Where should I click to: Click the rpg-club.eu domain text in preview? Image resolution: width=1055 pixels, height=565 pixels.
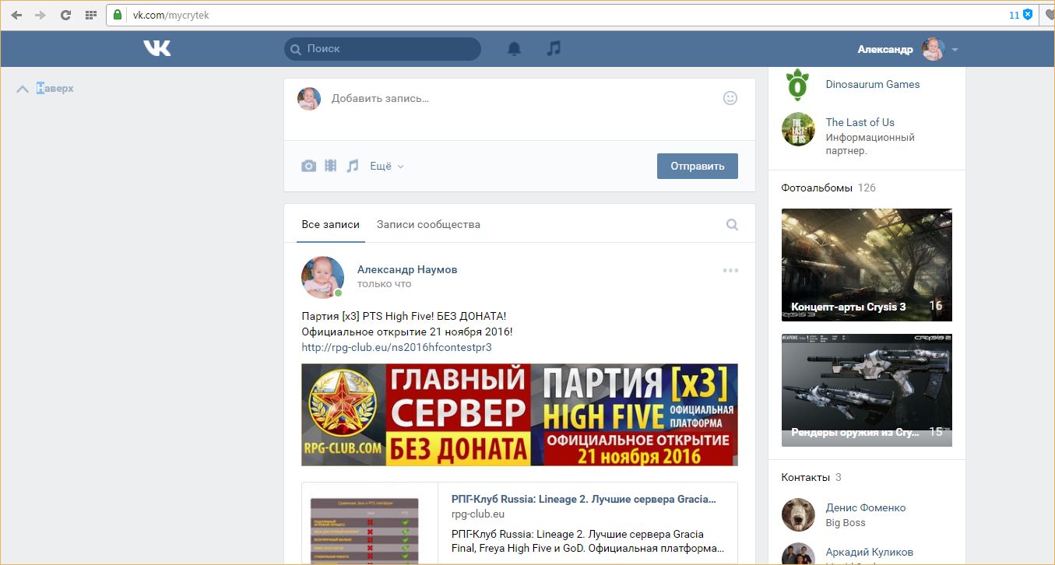tap(478, 514)
